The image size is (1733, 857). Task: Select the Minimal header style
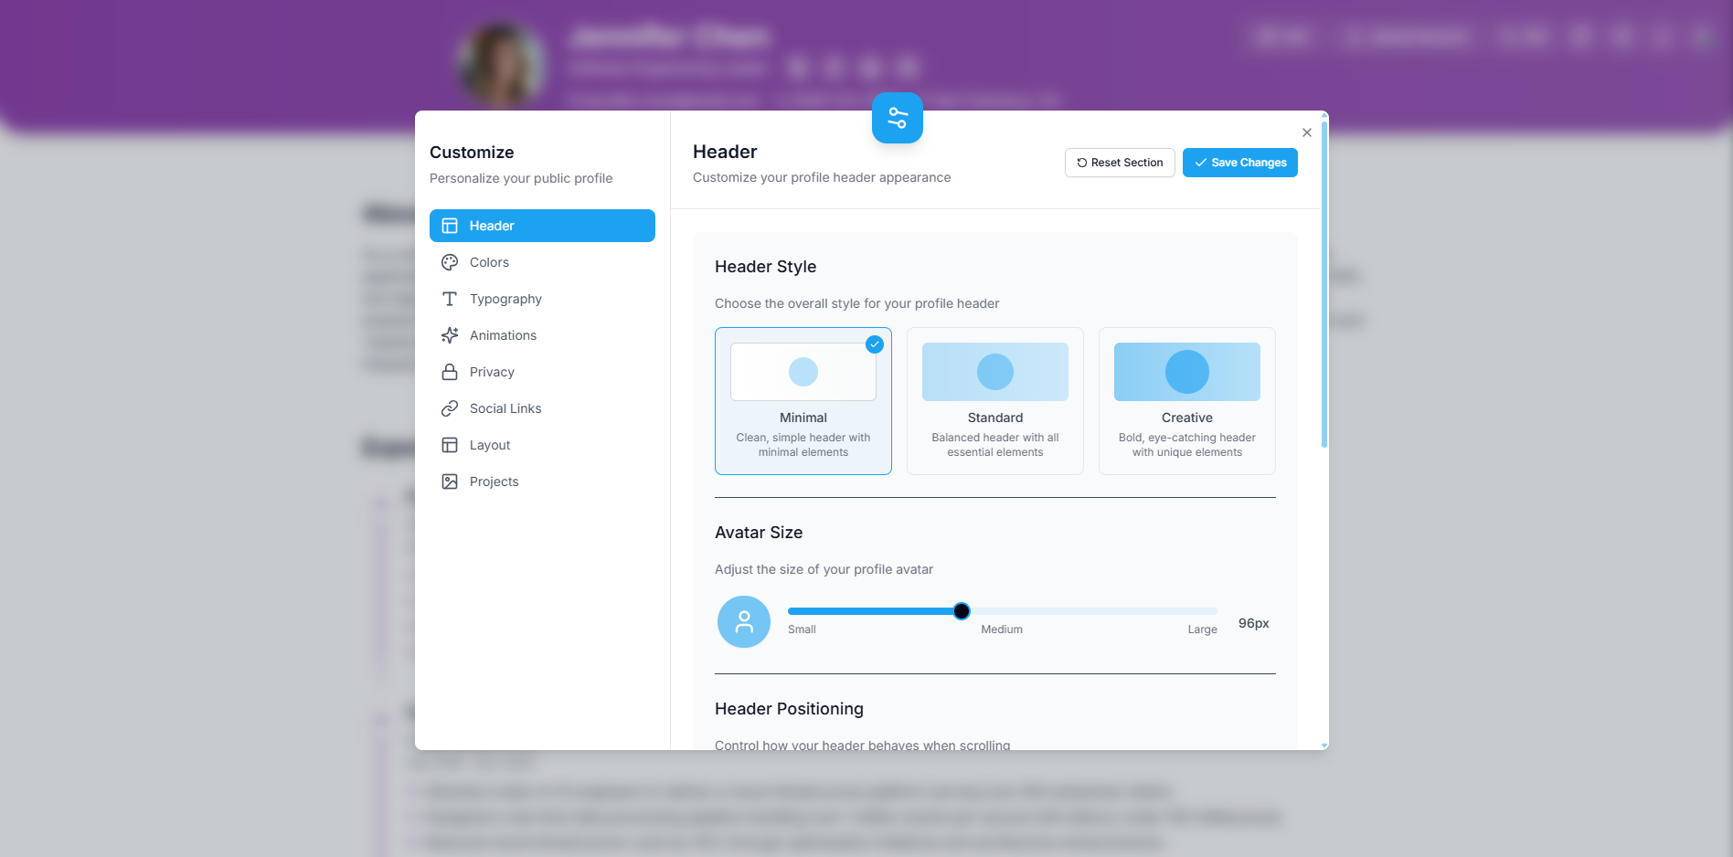coord(803,401)
